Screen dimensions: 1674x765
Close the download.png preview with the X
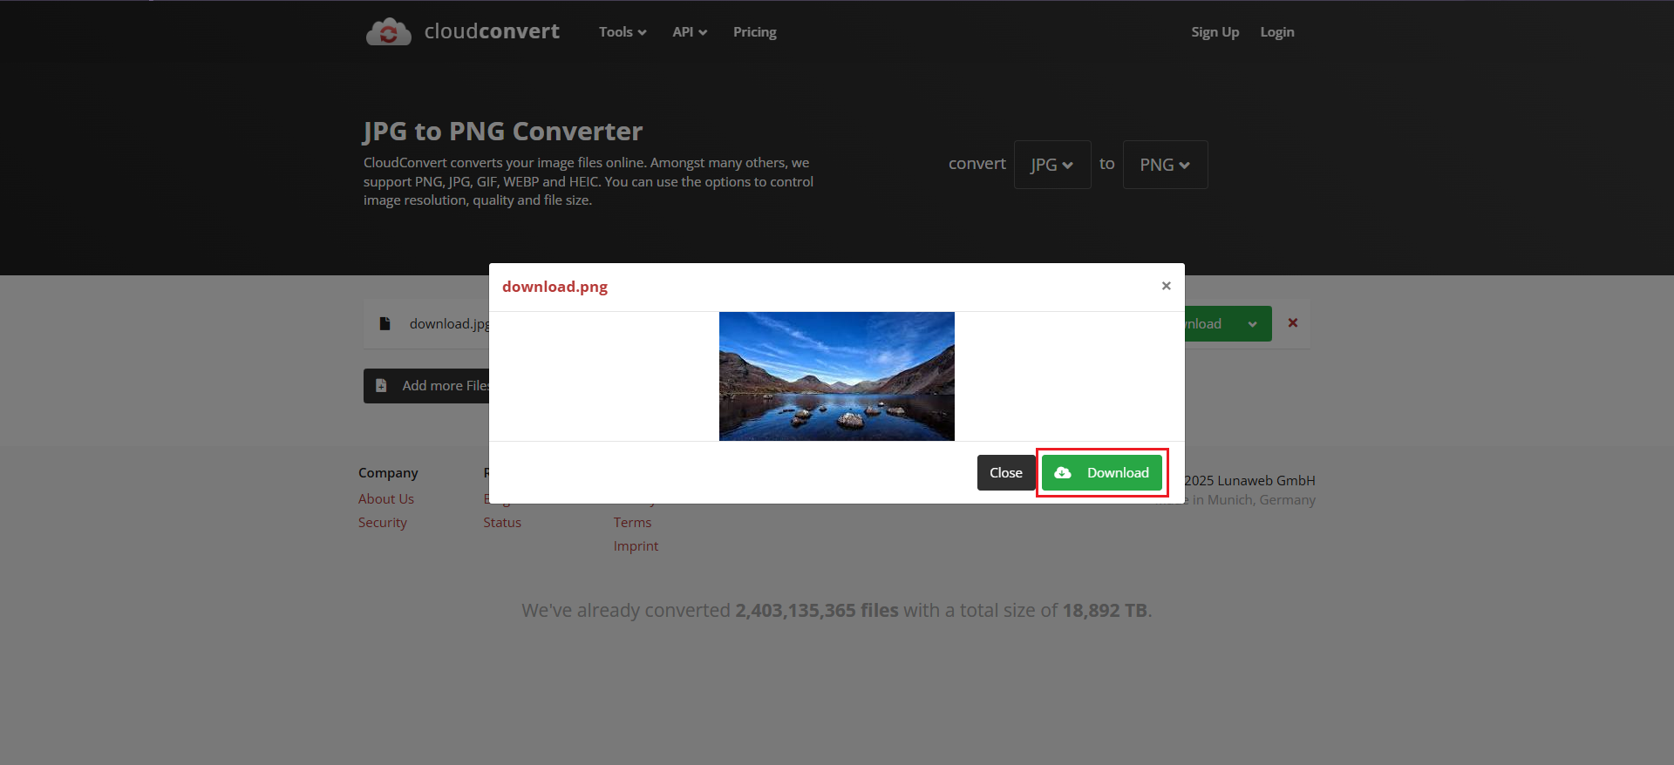coord(1166,286)
